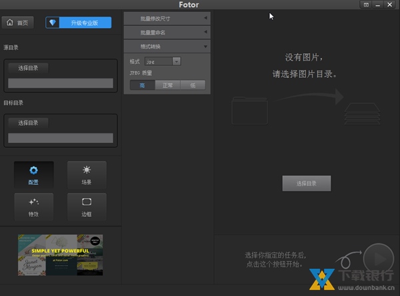Open the 配置 settings gear tab

pyautogui.click(x=34, y=175)
